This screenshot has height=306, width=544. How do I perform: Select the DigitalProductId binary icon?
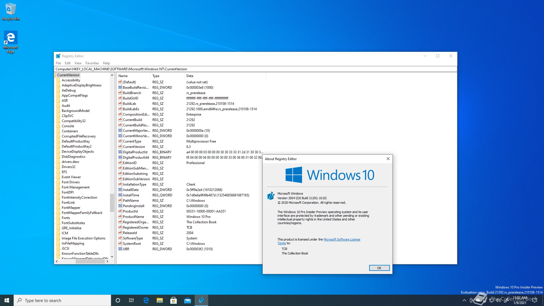click(x=120, y=152)
